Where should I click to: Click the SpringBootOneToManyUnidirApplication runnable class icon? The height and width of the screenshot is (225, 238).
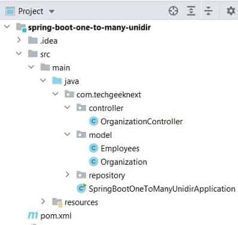point(81,189)
